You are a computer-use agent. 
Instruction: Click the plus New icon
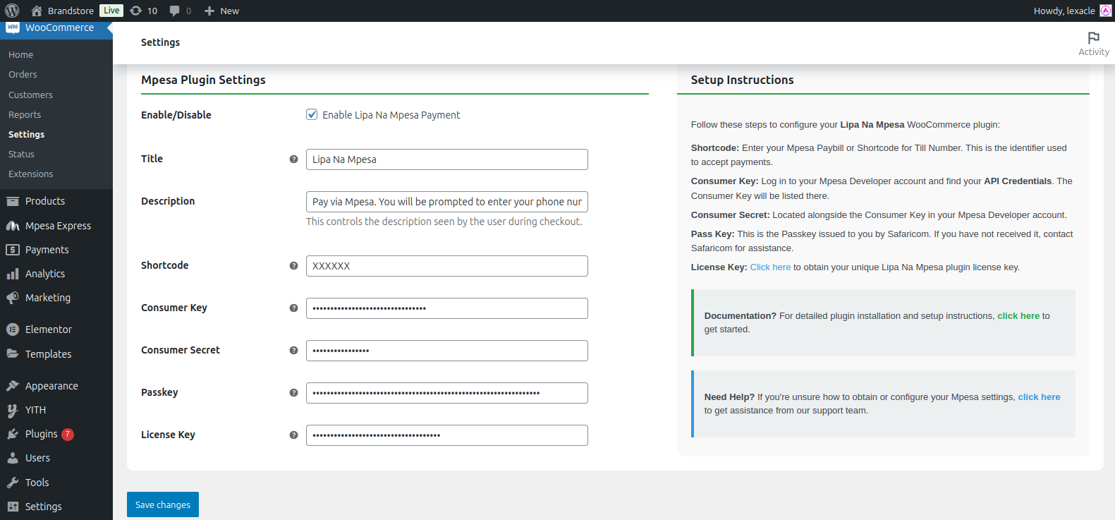(209, 11)
